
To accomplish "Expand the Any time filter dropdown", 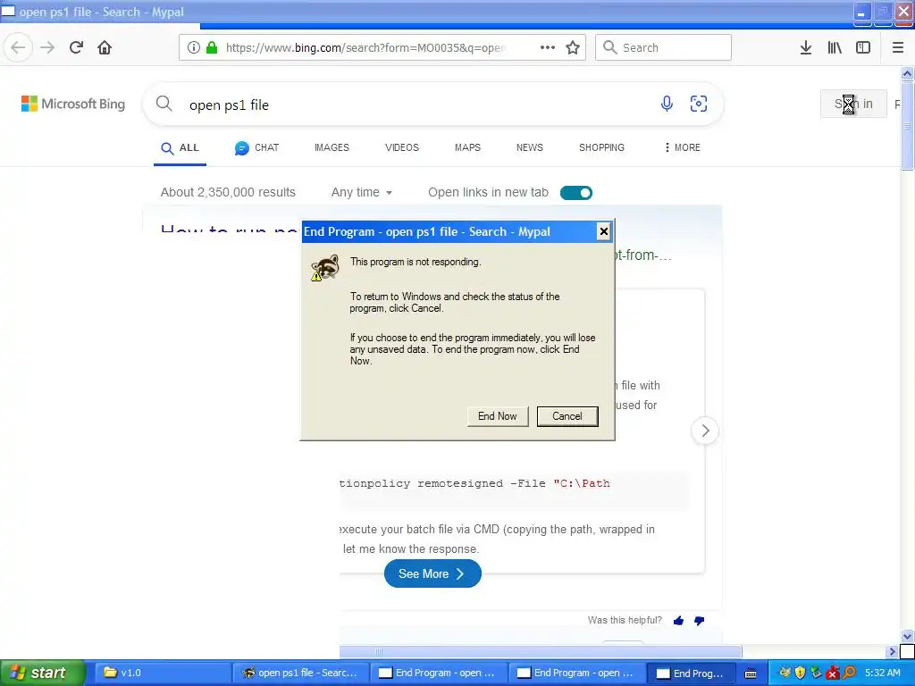I will pos(361,193).
